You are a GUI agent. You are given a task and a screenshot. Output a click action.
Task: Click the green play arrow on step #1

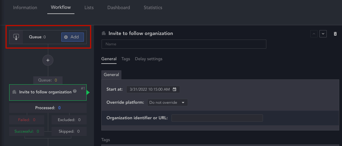point(88,92)
